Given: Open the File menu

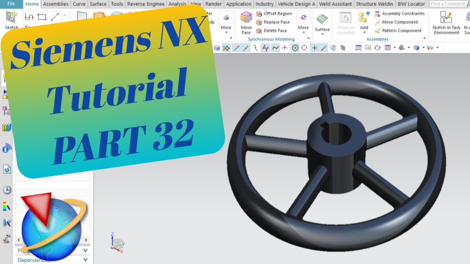Looking at the screenshot, I should [11, 4].
